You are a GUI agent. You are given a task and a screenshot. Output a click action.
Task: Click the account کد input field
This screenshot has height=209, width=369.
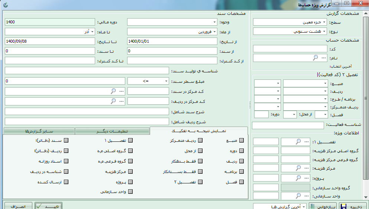(x=290, y=49)
